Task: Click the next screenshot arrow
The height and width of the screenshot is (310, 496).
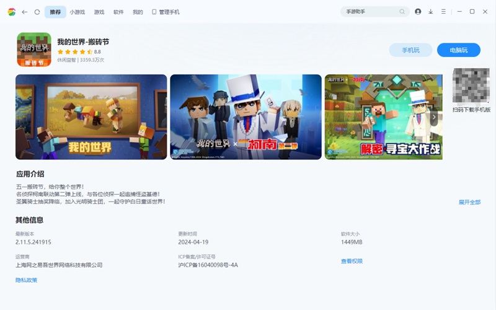Action: pyautogui.click(x=434, y=116)
